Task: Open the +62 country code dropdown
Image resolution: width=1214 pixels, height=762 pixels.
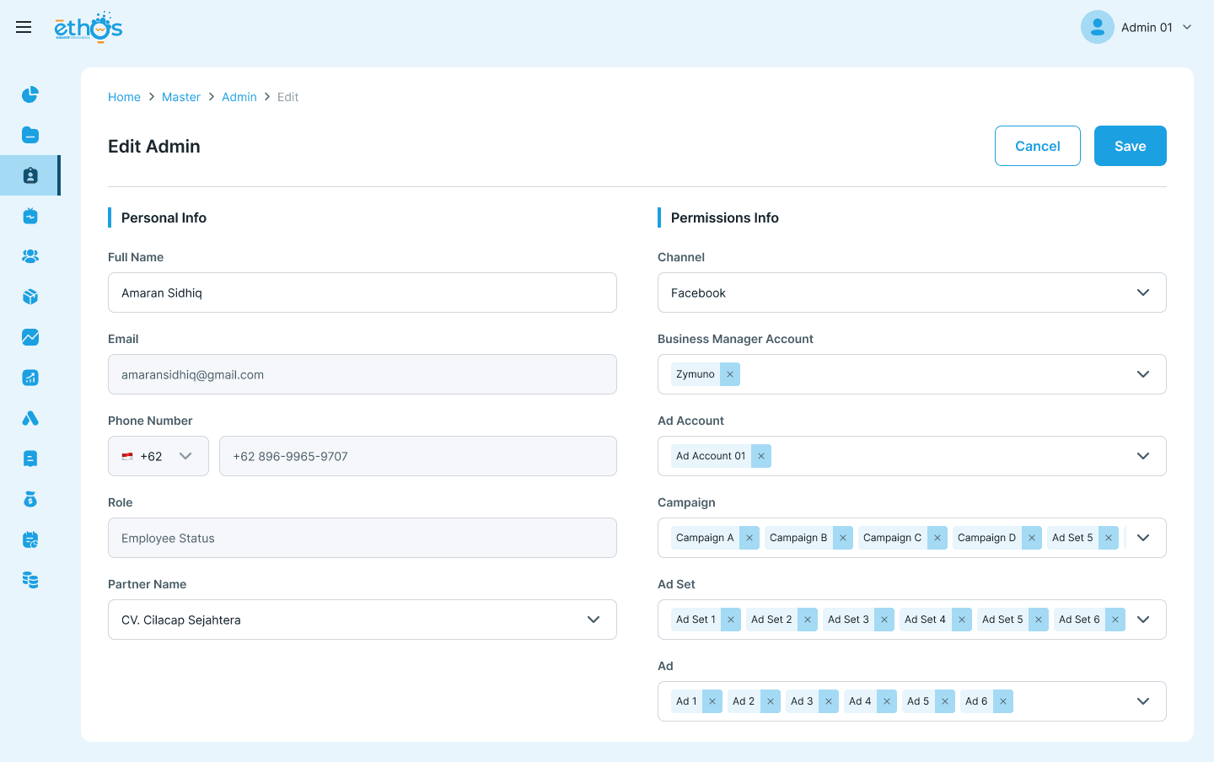Action: tap(158, 456)
